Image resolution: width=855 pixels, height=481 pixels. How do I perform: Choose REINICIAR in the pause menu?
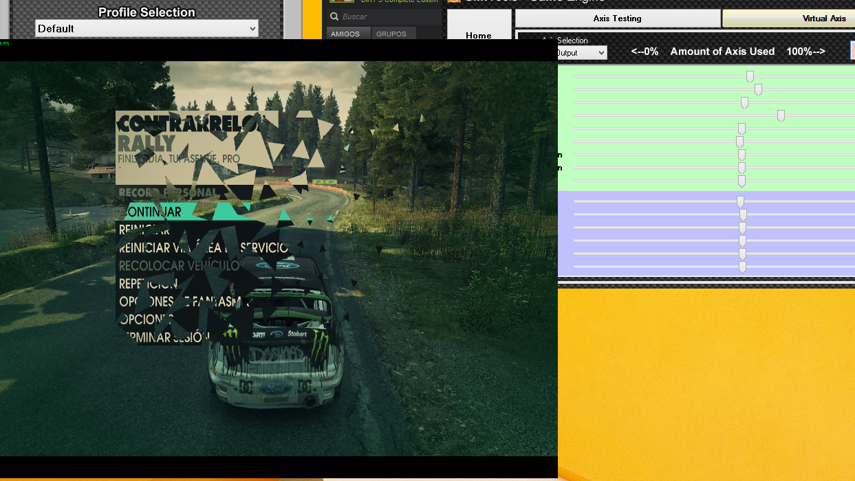coord(144,230)
